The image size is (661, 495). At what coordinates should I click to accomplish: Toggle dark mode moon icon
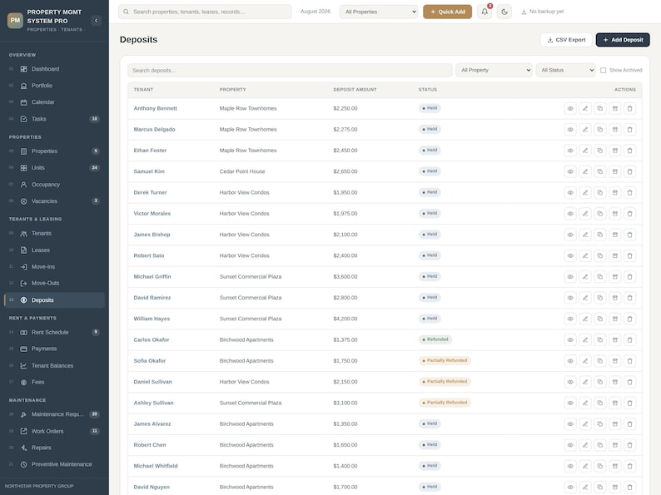[504, 12]
